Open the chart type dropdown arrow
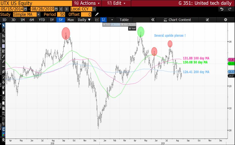This screenshot has width=235, height=145. (112, 20)
